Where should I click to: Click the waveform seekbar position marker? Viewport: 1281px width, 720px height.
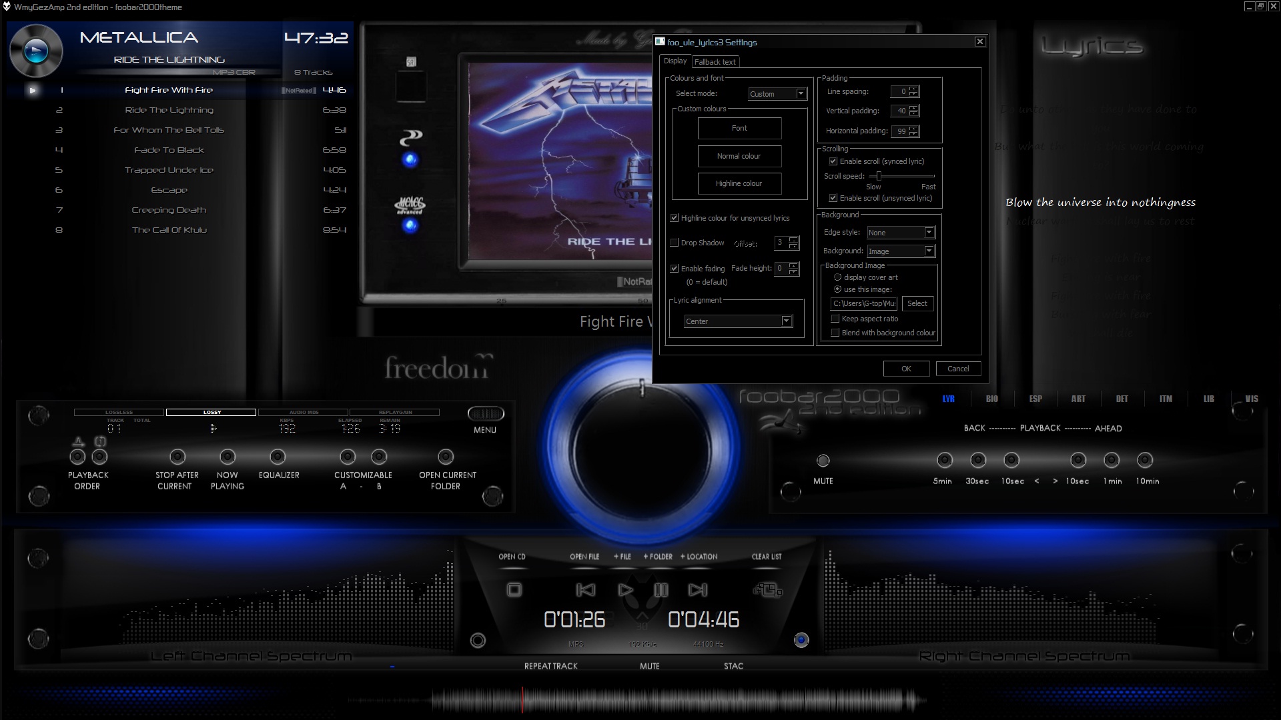[522, 700]
